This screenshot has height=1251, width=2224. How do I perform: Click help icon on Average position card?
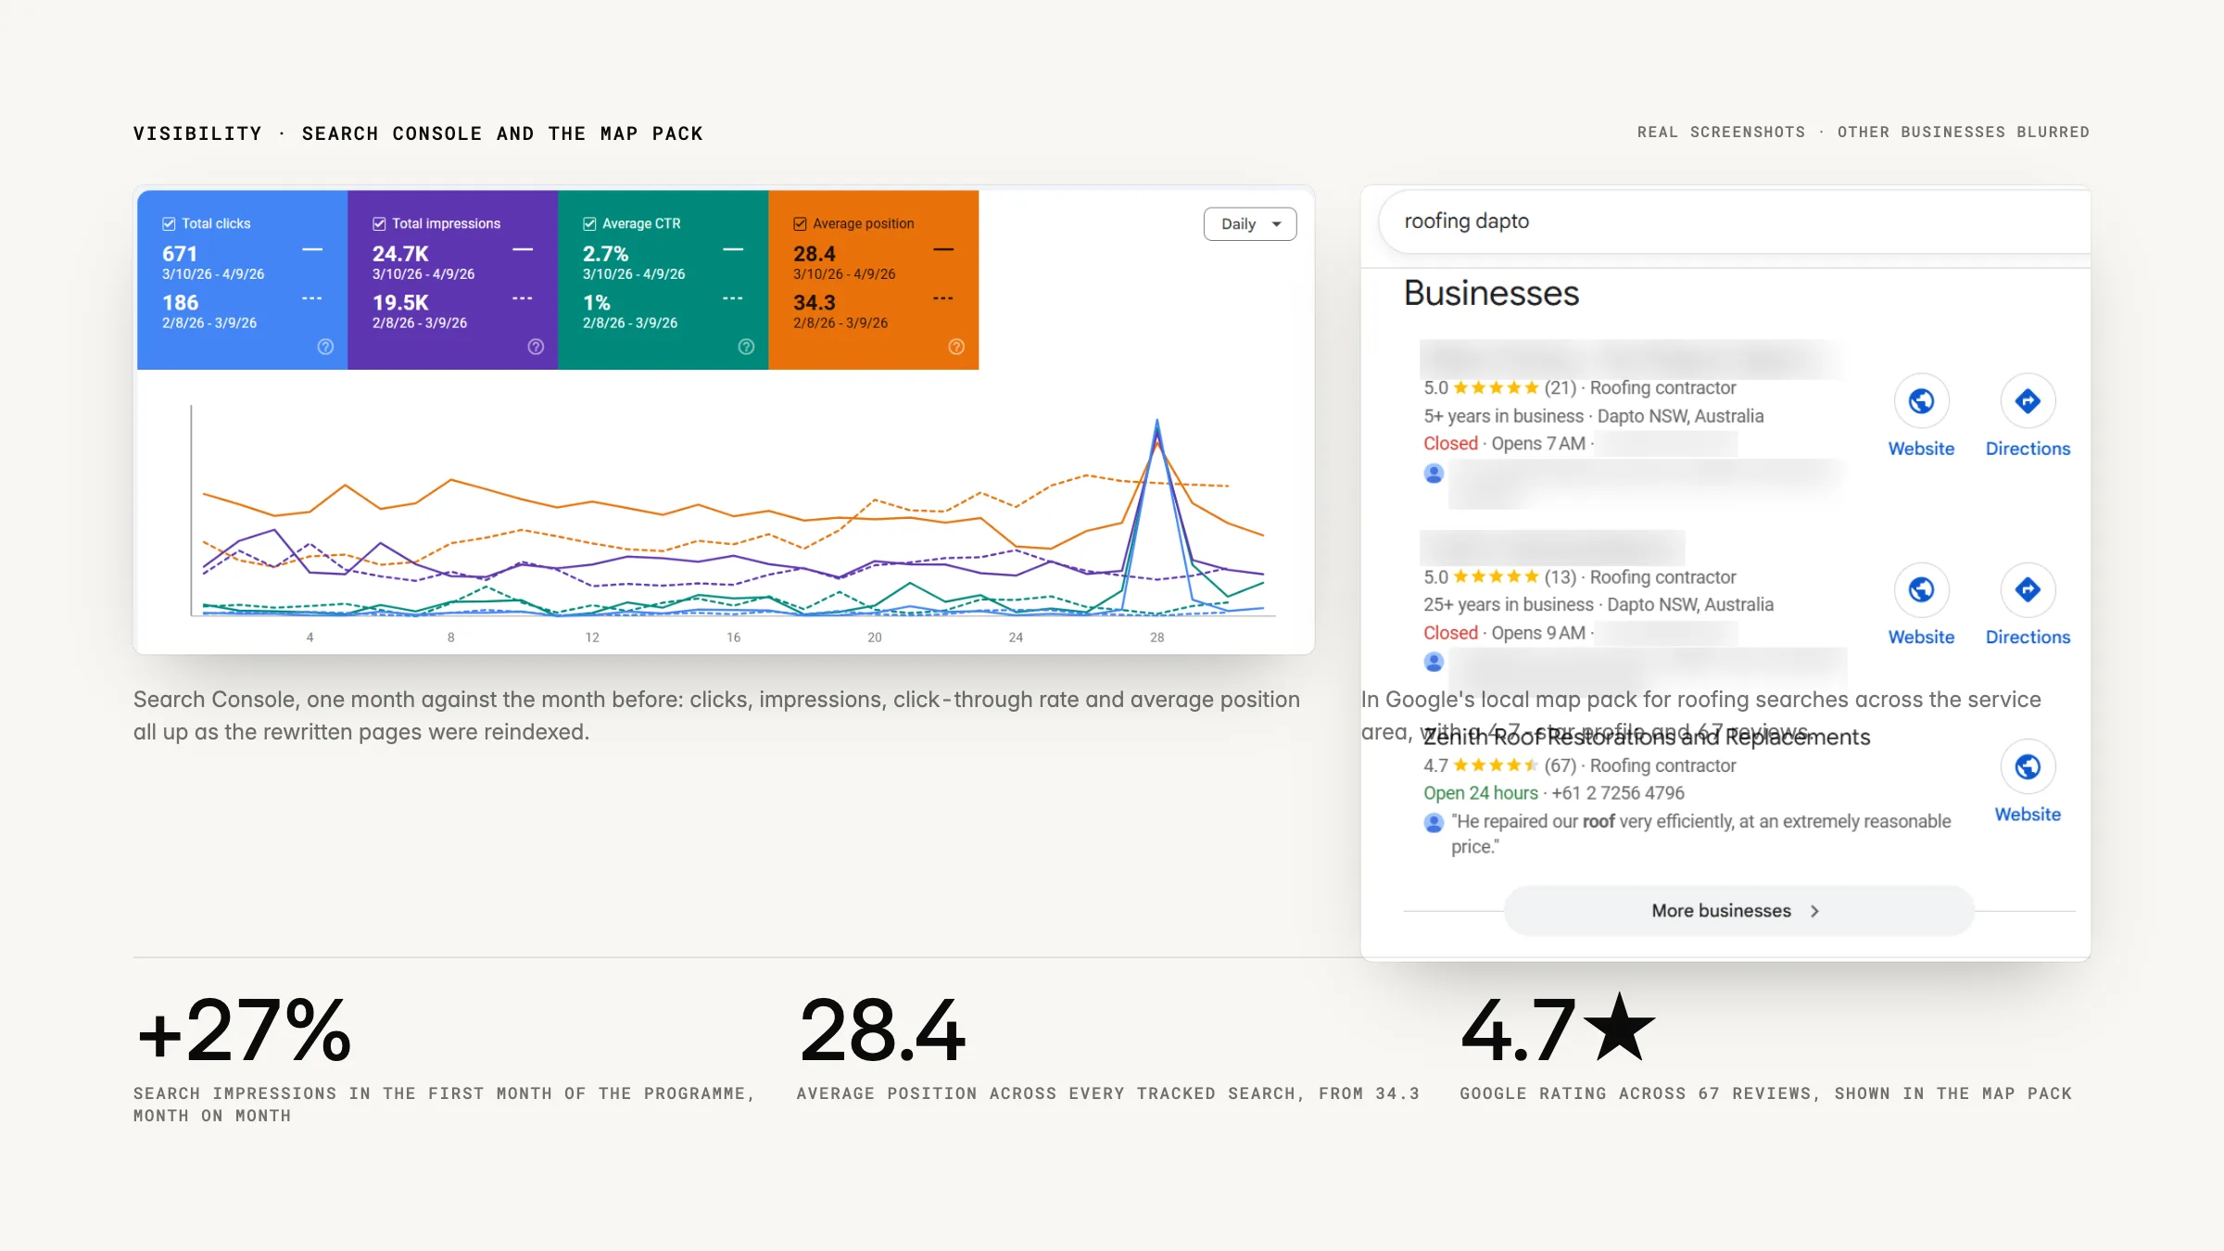(x=956, y=347)
